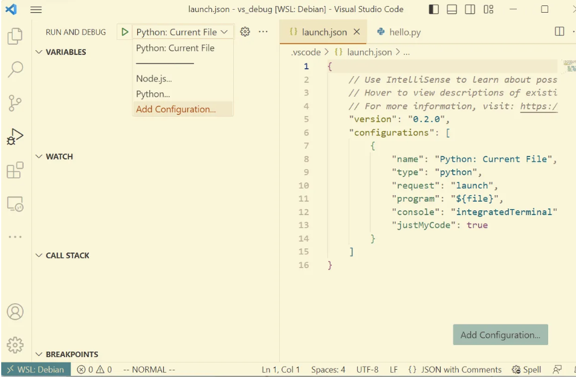Open the Manage settings gear in activity bar

pyautogui.click(x=15, y=345)
